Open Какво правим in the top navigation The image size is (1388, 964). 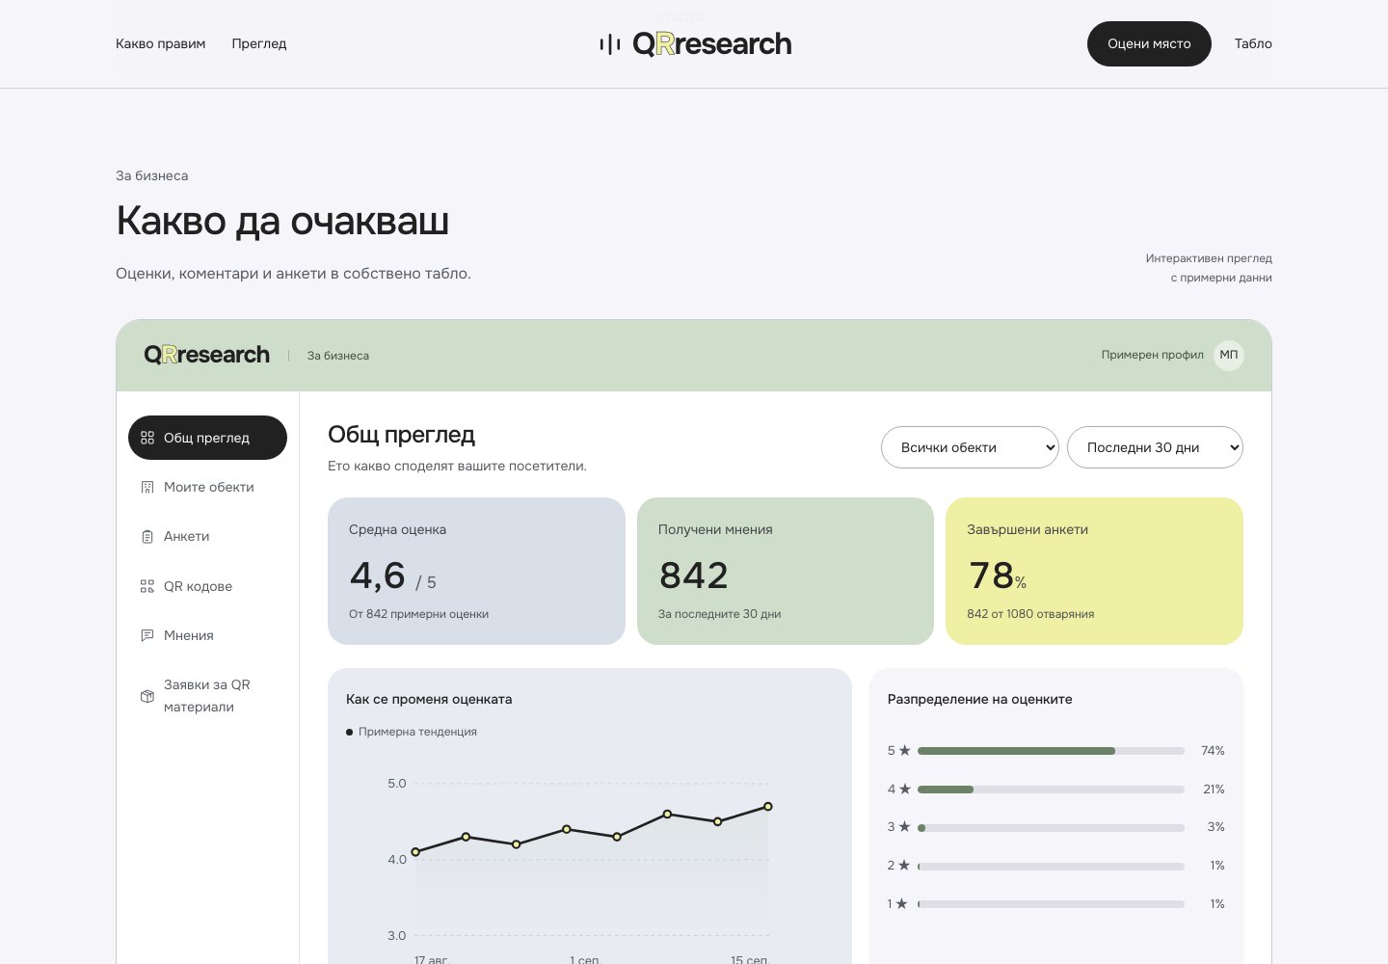click(161, 43)
